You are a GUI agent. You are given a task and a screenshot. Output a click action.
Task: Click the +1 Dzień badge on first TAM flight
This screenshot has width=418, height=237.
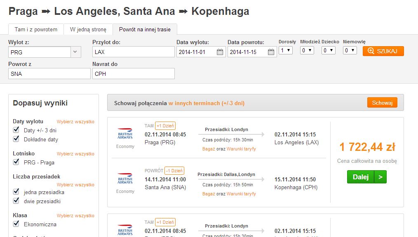[165, 126]
